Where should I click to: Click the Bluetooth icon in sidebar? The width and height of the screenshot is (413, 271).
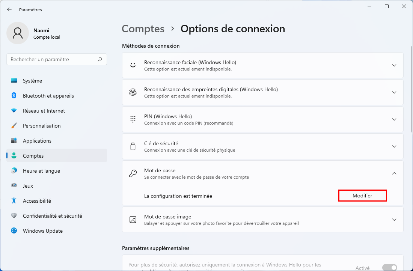point(14,96)
